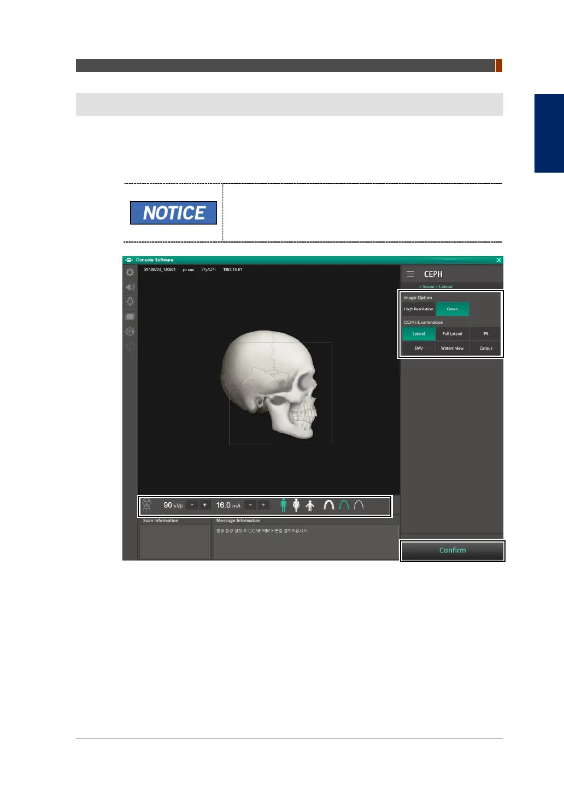Enable High Resolution image option
Viewport: 564px width, 796px height.
(419, 309)
